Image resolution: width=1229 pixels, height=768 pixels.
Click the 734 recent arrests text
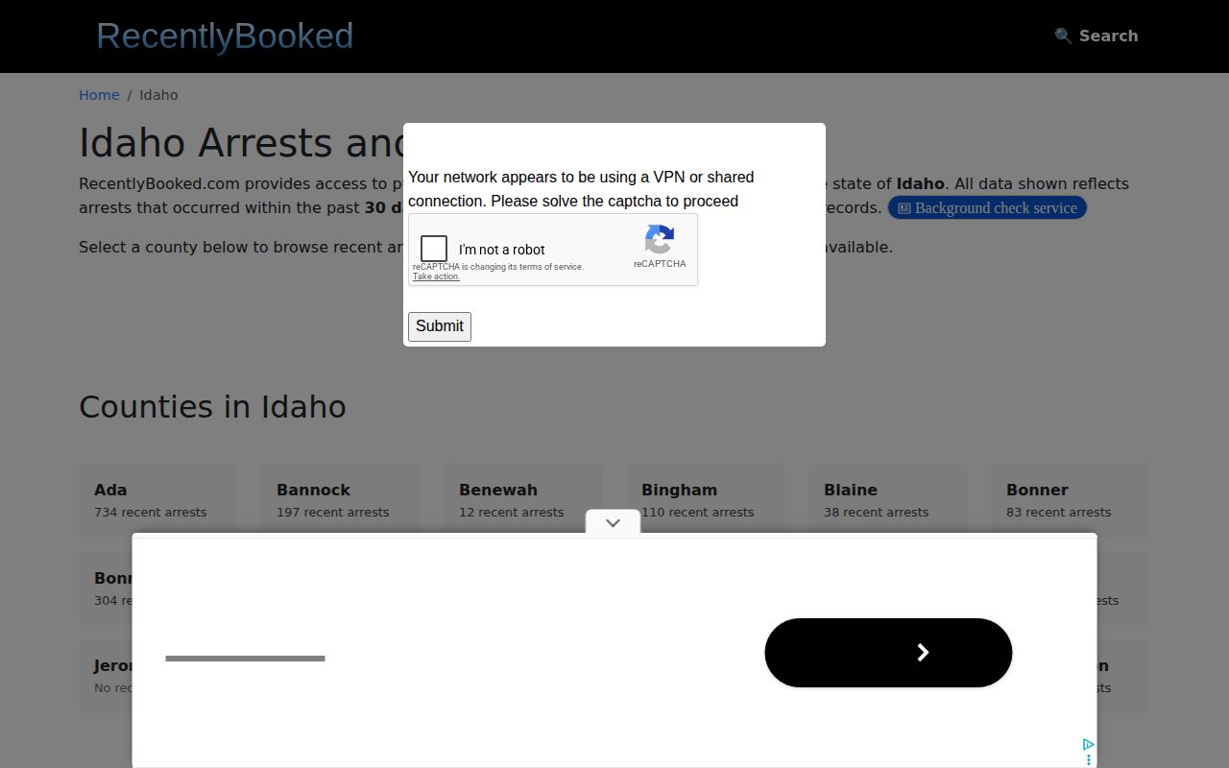[x=151, y=513]
